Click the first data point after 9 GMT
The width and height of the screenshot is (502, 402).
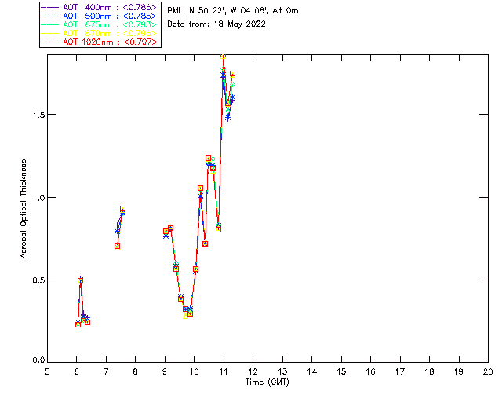[x=166, y=232]
